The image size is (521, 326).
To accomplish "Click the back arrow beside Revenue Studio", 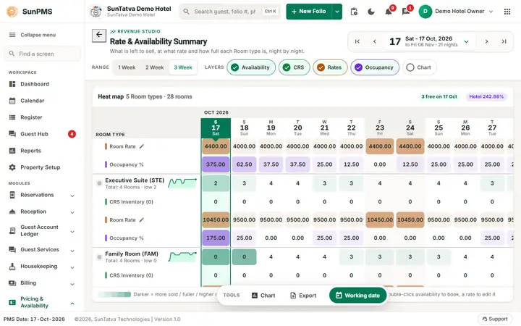I will click(99, 35).
